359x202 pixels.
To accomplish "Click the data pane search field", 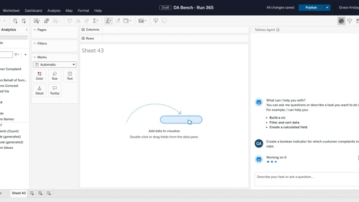I will (x=6, y=55).
